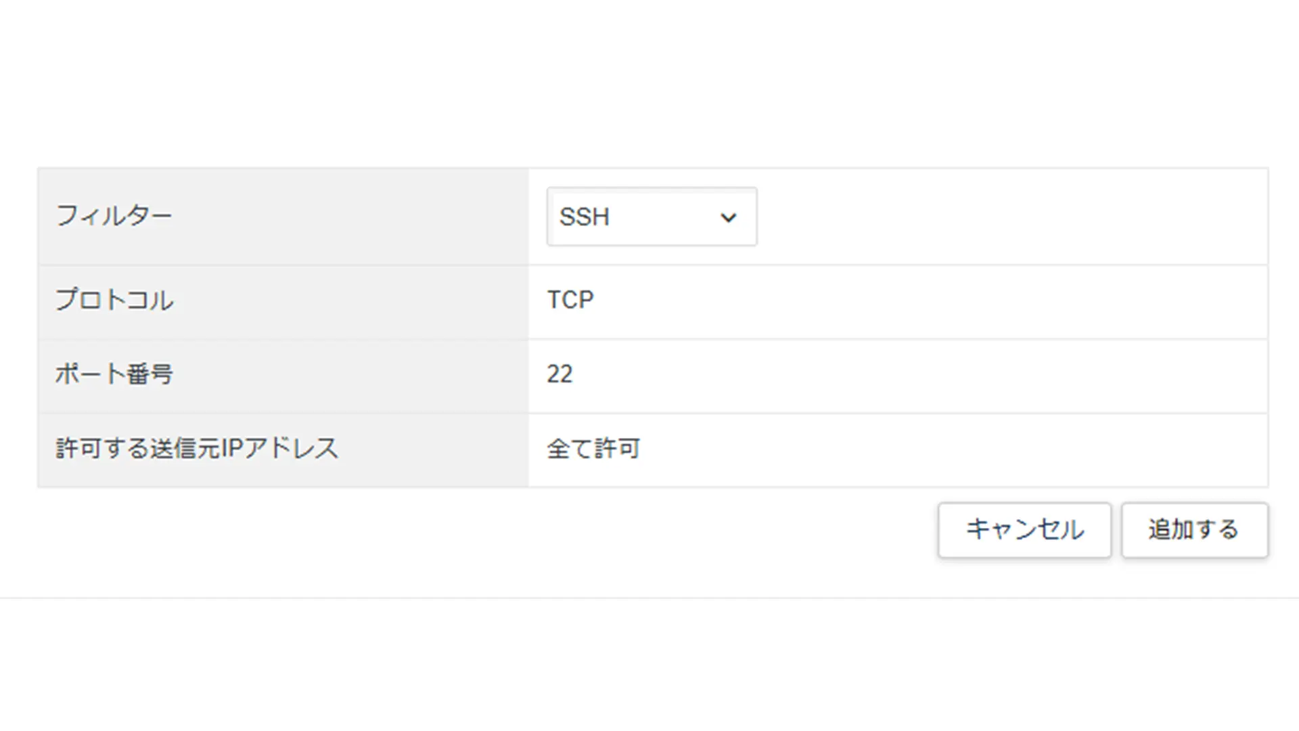Click the white cell area right of TCP
The image size is (1299, 731).
tap(927, 302)
